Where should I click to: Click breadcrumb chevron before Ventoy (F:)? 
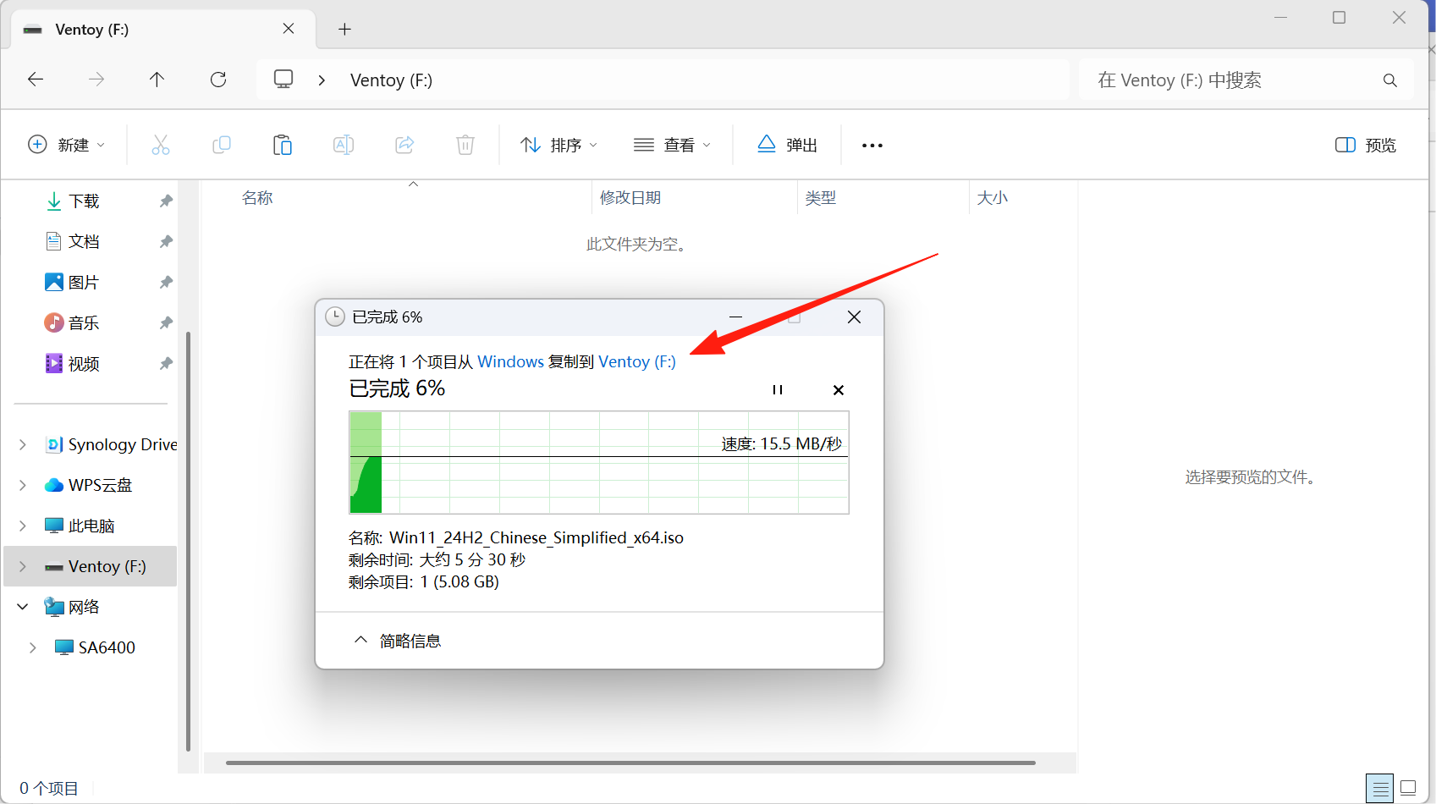tap(322, 80)
